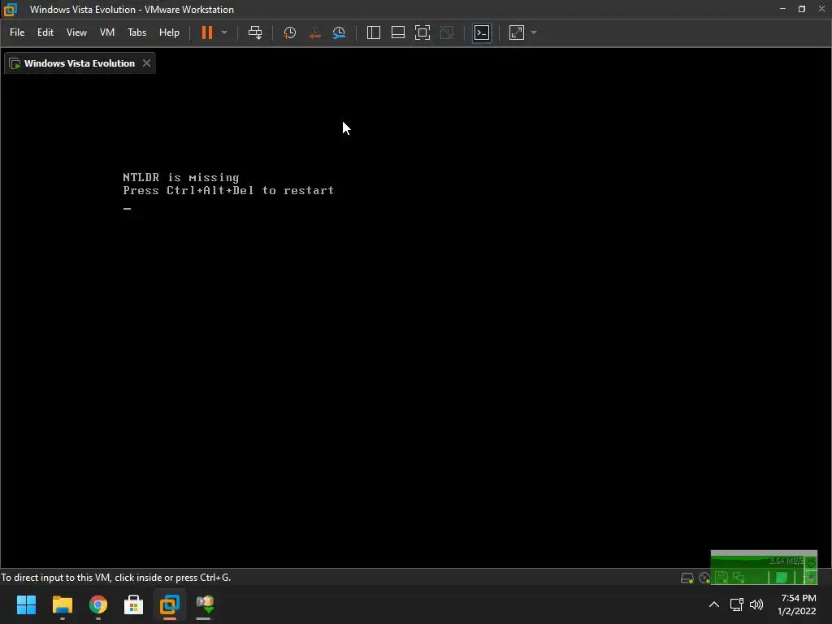Select the Windows Vista Evolution tab
832x624 pixels.
pos(80,63)
